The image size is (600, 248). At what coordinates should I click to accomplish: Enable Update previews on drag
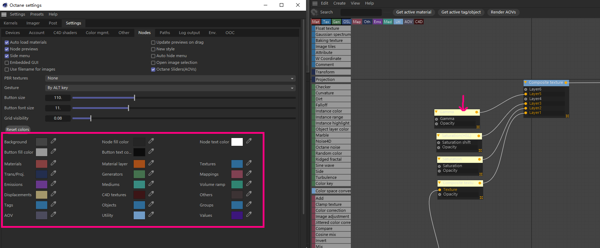tap(153, 43)
